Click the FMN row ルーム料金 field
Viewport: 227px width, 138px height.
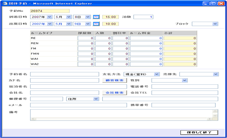146,54
